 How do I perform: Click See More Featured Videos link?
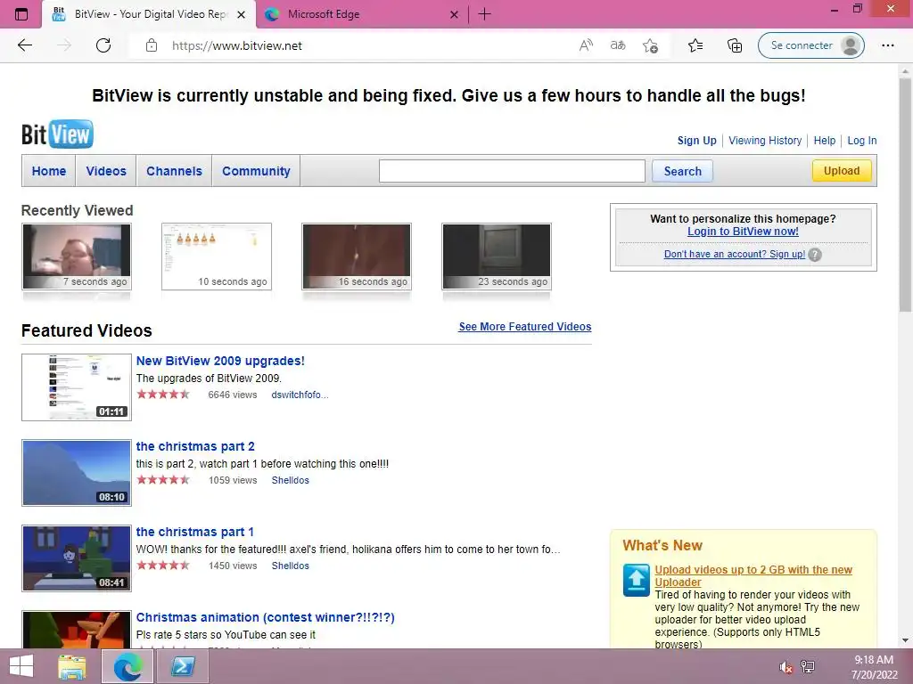tap(524, 327)
